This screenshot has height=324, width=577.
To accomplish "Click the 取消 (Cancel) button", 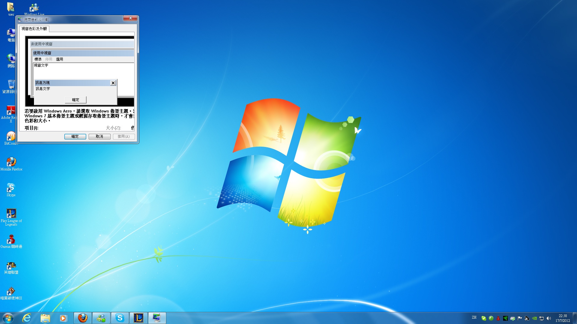I will click(x=99, y=136).
